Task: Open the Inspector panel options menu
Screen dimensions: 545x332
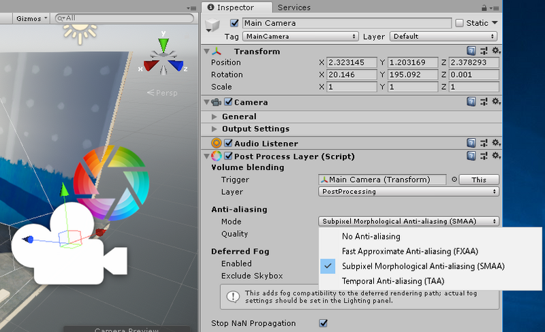Action: pos(495,8)
